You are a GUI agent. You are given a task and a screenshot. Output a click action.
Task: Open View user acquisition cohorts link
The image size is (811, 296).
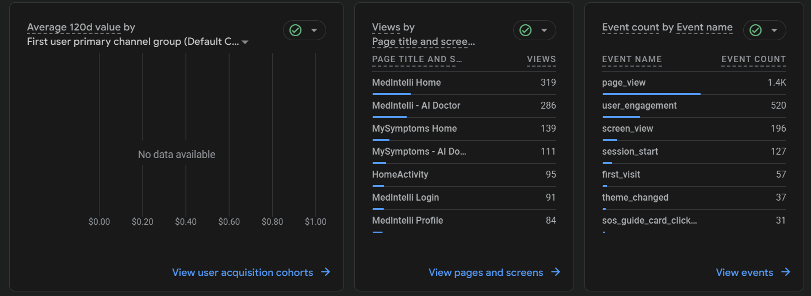242,272
